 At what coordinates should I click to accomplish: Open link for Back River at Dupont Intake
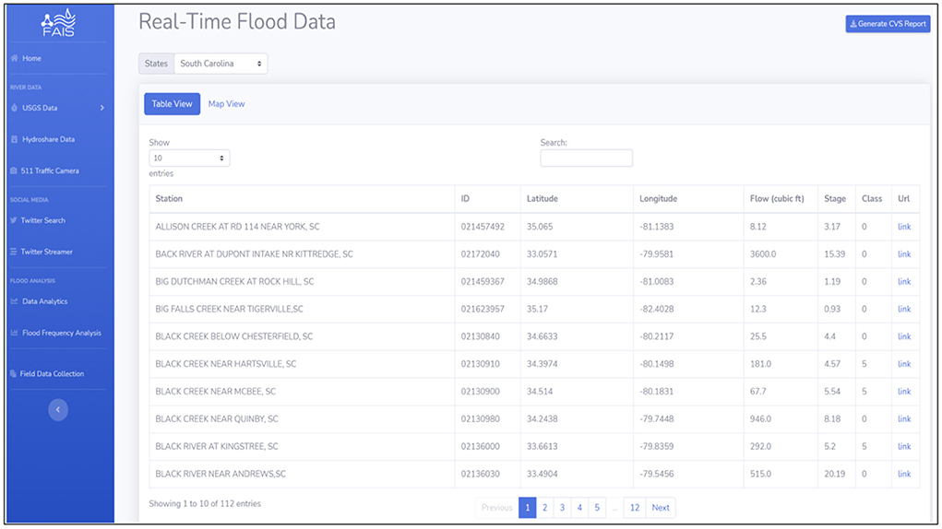(904, 254)
